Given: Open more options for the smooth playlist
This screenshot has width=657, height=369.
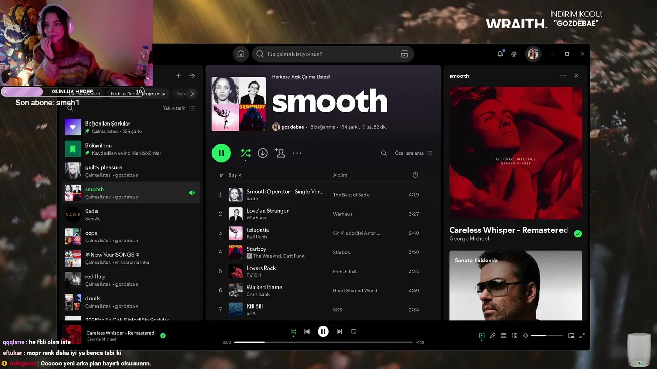Looking at the screenshot, I should 297,153.
